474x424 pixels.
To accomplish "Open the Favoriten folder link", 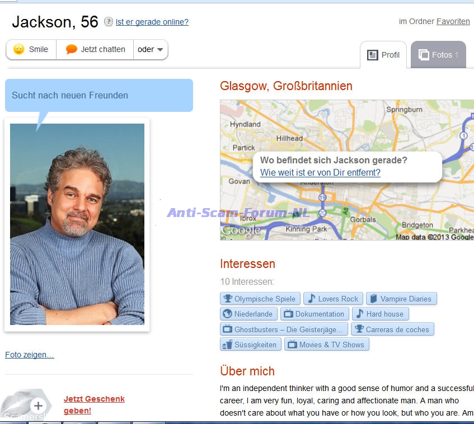I will [453, 21].
